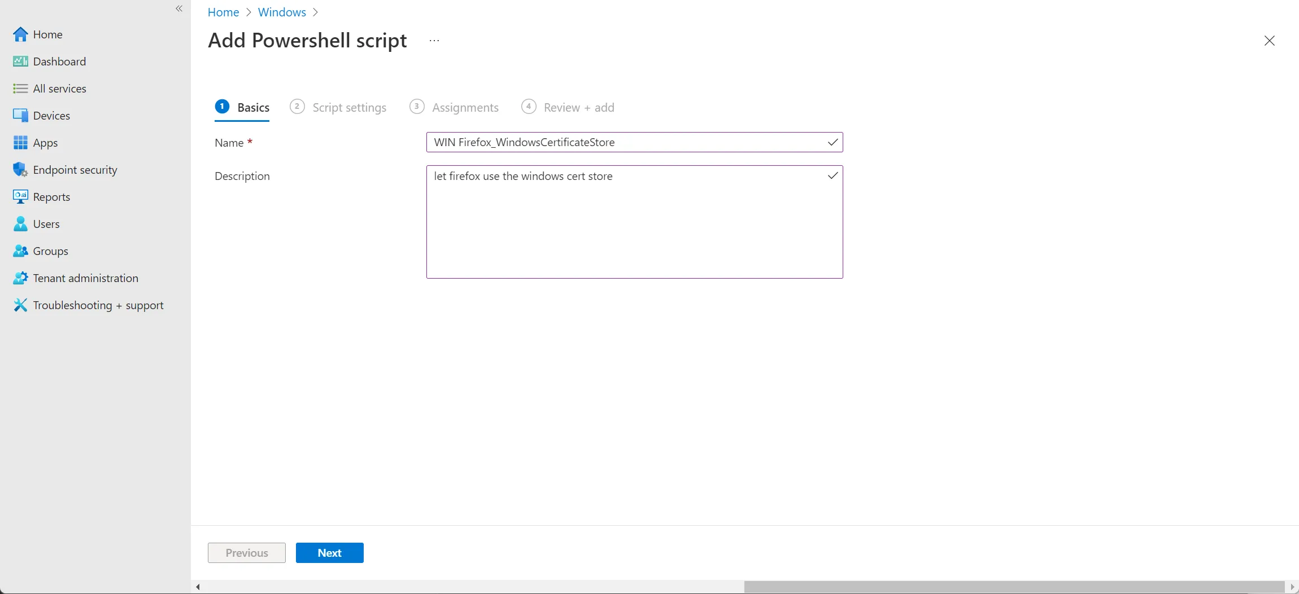Image resolution: width=1299 pixels, height=594 pixels.
Task: Open the ellipsis more options menu
Action: pos(434,41)
